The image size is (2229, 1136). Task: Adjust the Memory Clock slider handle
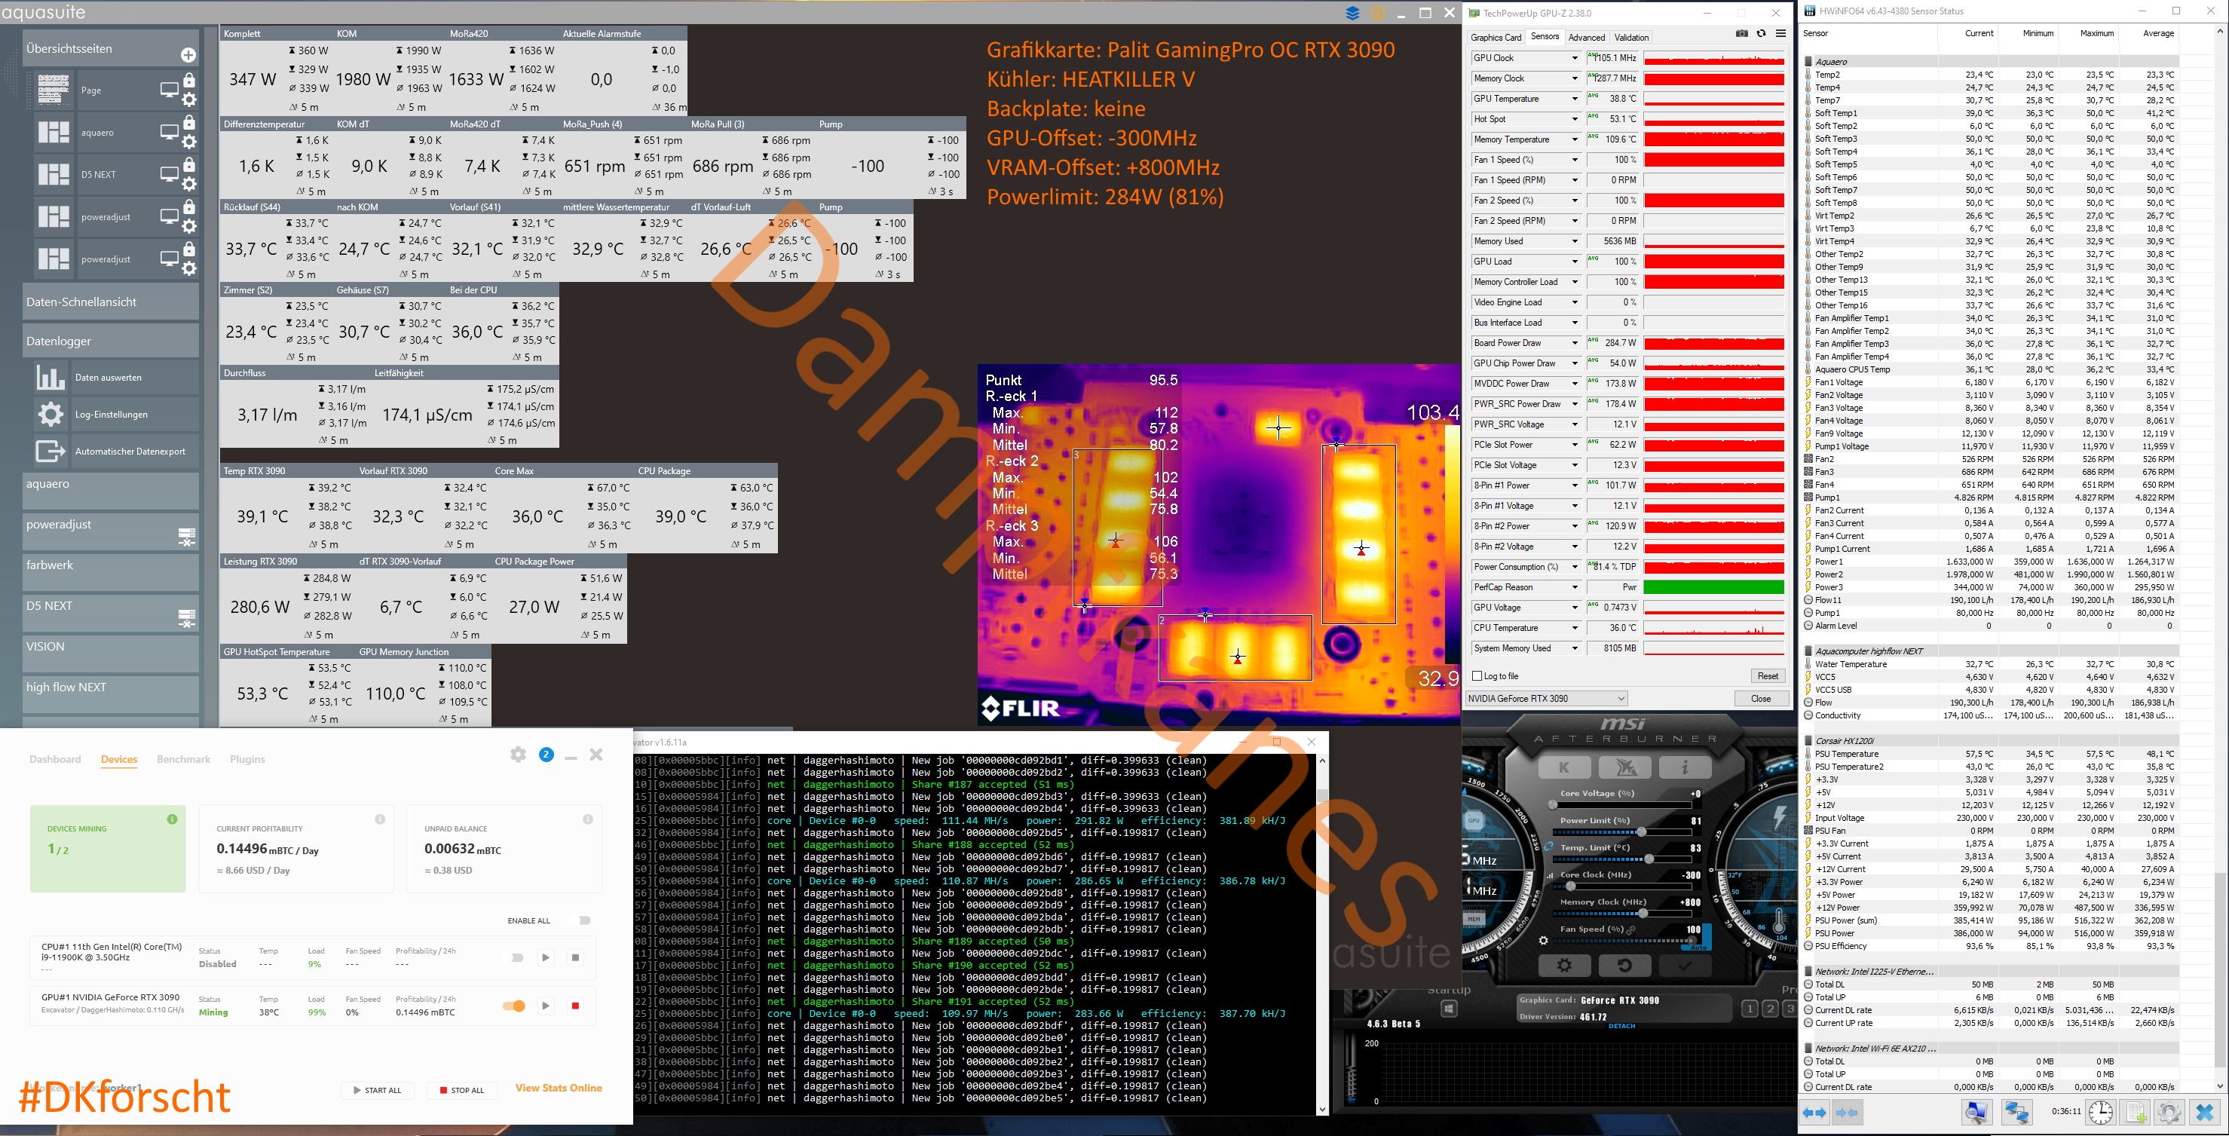pyautogui.click(x=1643, y=913)
